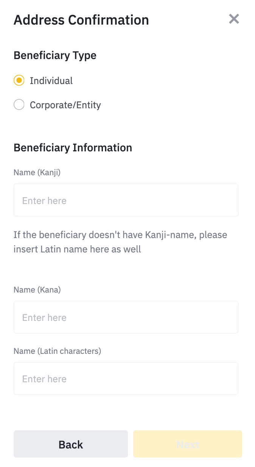Click the Address Confirmation title

[81, 20]
